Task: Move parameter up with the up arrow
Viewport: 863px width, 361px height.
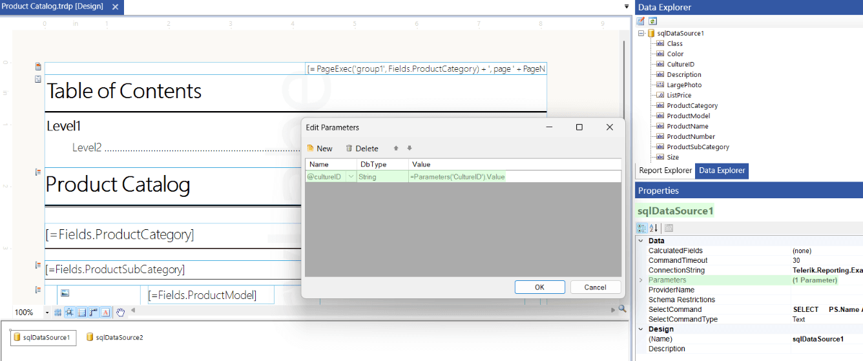Action: (396, 149)
